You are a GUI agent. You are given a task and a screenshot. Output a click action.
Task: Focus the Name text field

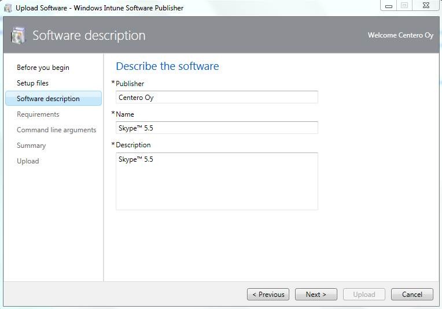(217, 128)
